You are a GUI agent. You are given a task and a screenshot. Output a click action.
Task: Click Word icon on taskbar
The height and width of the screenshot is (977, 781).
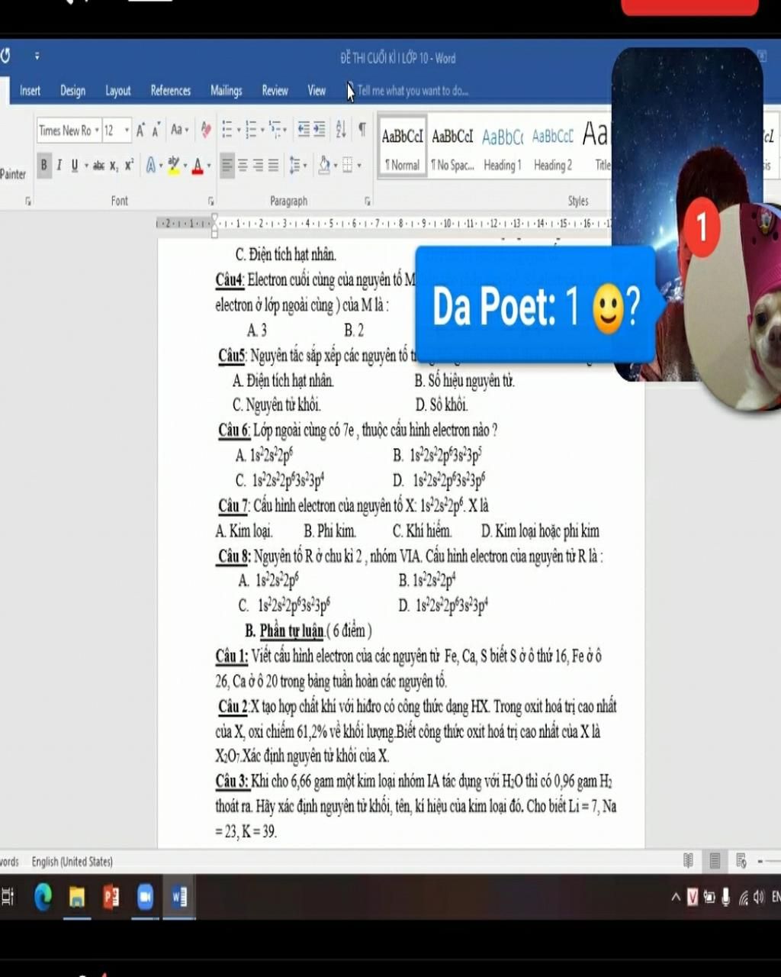coord(179,897)
